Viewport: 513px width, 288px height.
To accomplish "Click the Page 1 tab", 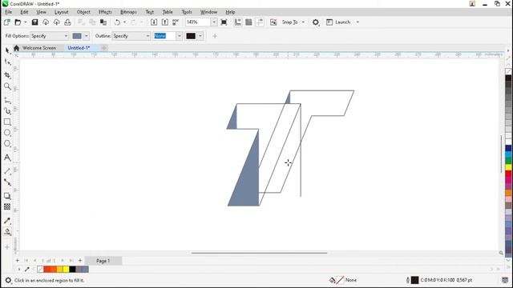I will click(103, 261).
